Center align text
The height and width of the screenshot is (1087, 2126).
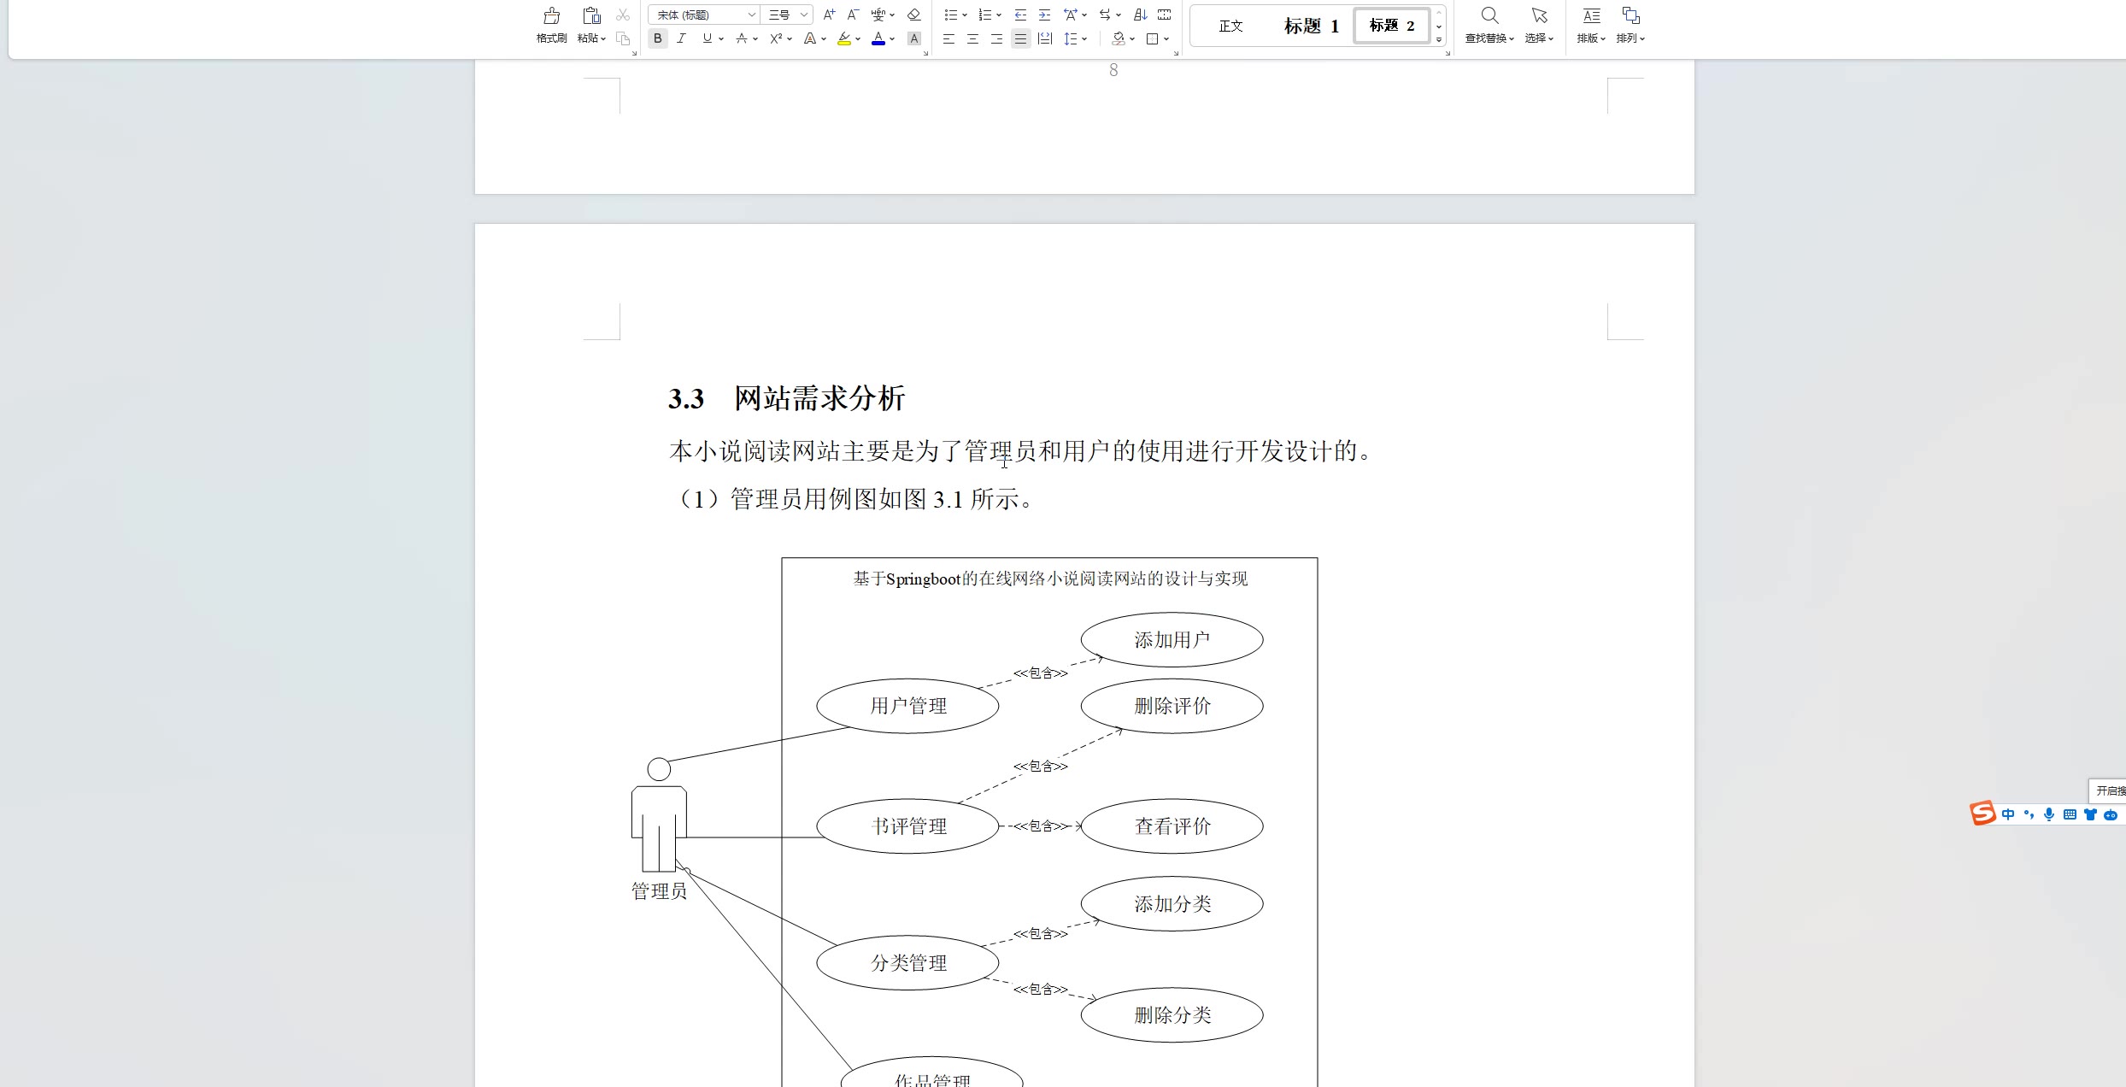click(x=972, y=38)
